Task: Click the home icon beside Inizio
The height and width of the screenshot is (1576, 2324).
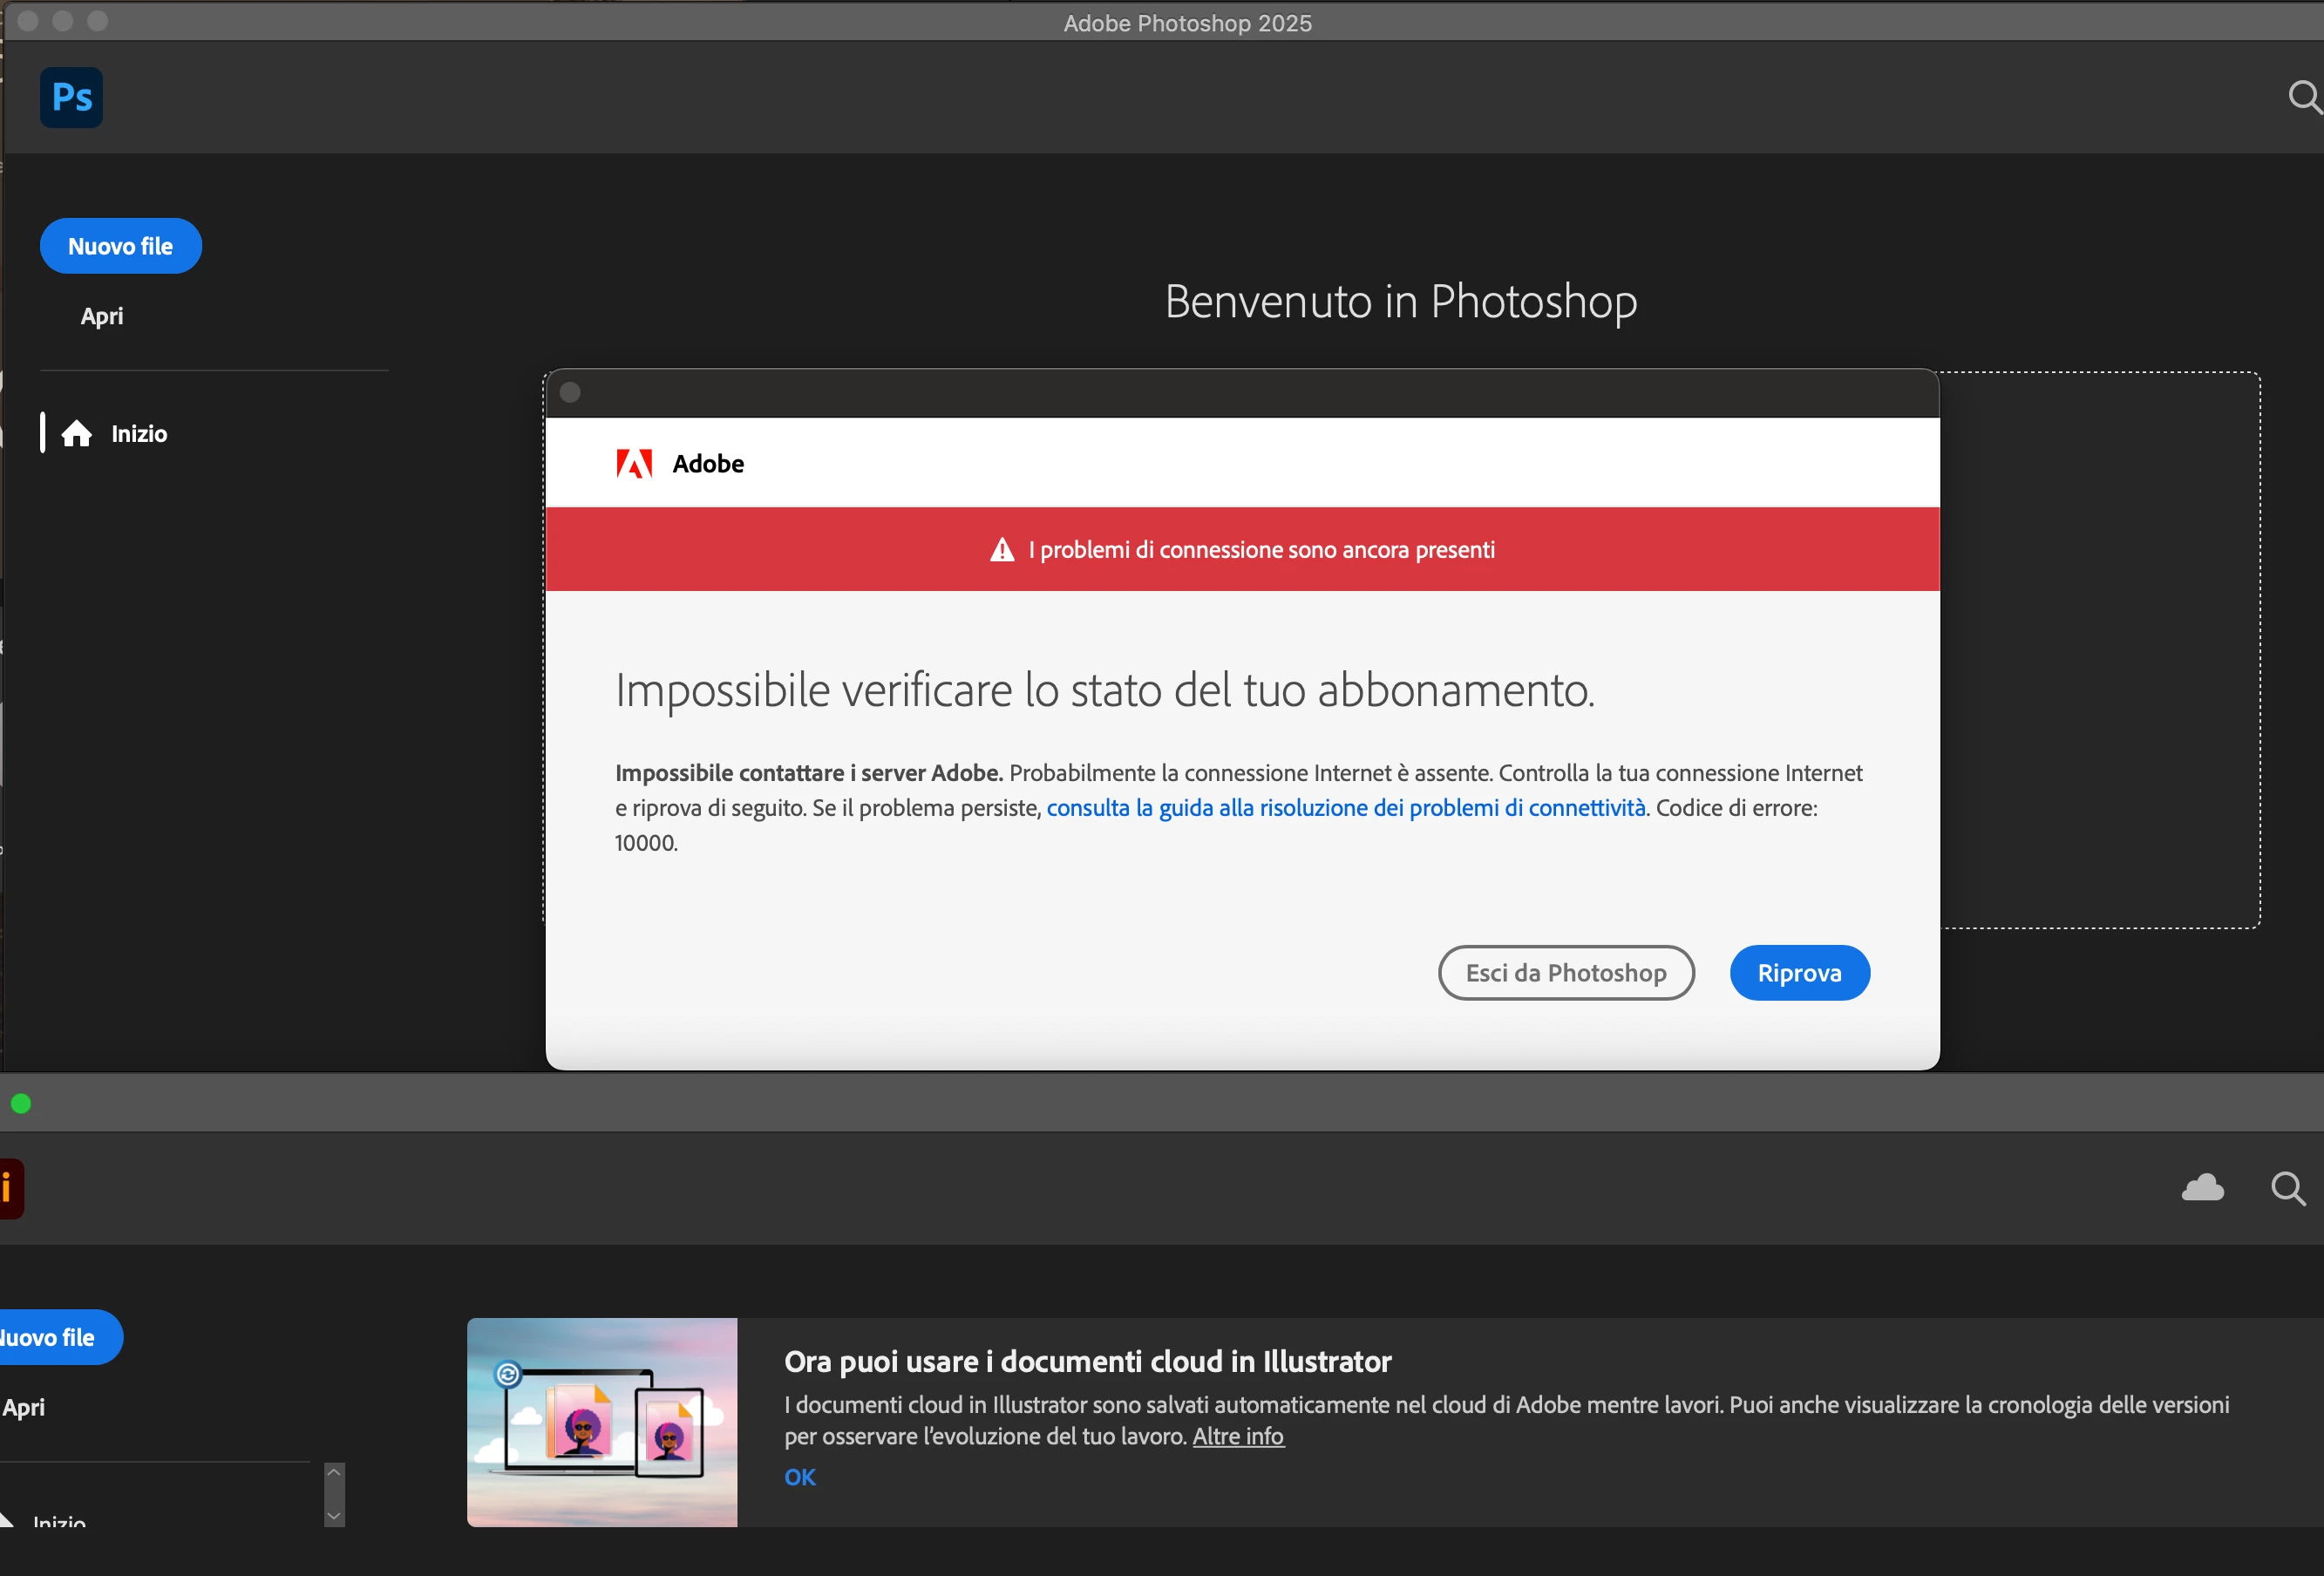Action: click(77, 434)
